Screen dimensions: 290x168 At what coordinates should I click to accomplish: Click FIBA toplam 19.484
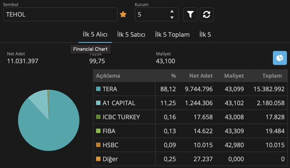275,131
